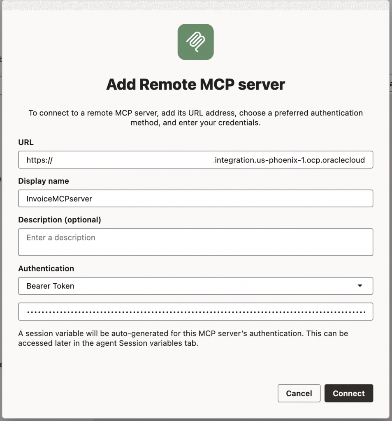Click the Connect button
This screenshot has width=392, height=421.
coord(349,393)
